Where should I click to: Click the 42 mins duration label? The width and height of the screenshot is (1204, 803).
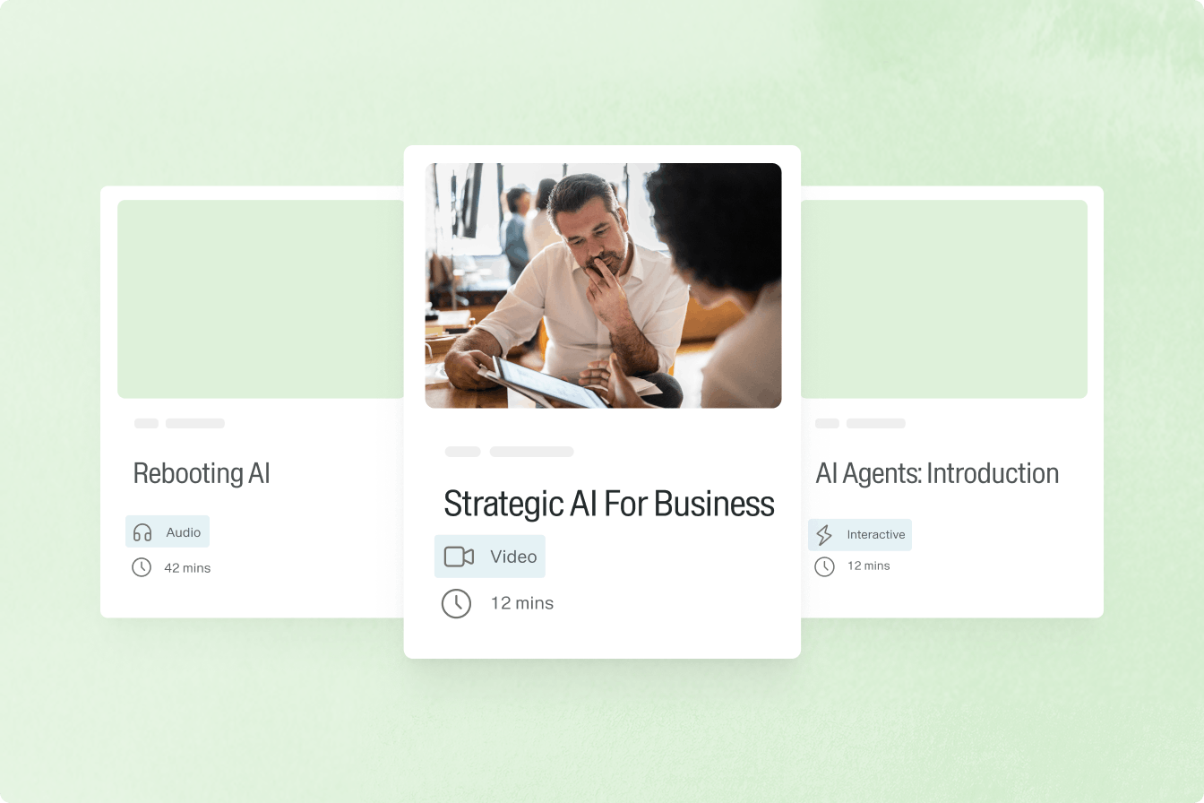click(x=187, y=568)
